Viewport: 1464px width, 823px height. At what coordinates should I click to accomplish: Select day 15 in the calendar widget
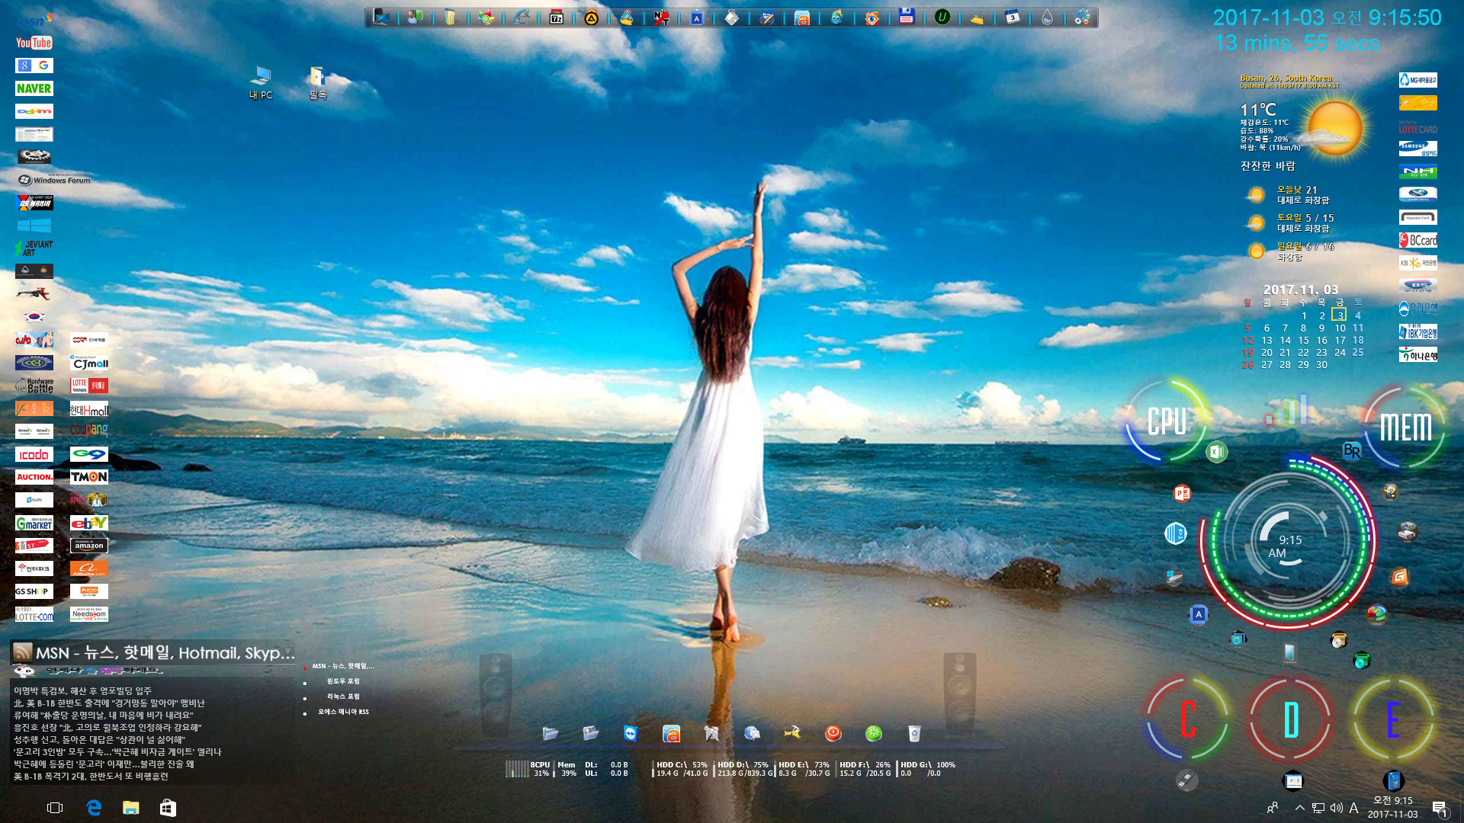[x=1303, y=341]
